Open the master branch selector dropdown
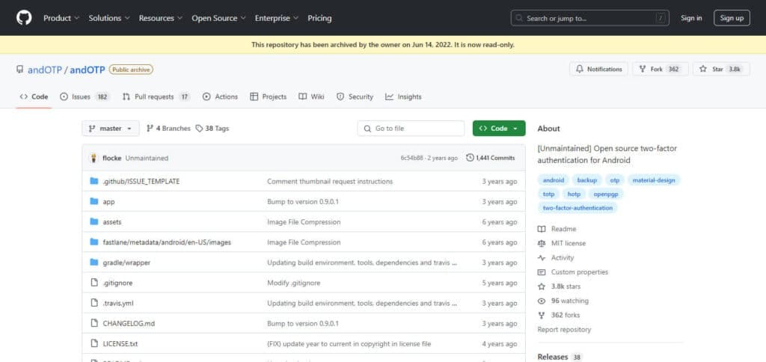Screen dimensions: 766x362 coord(111,129)
